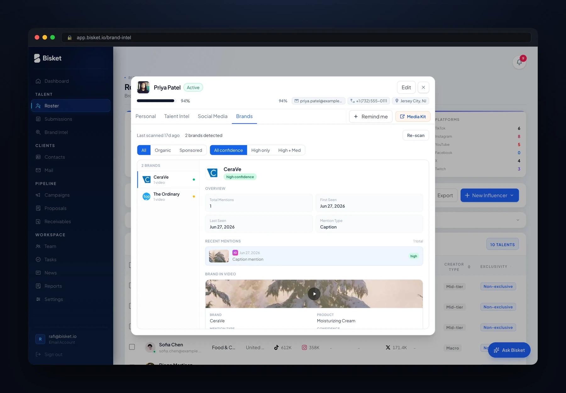Click the Receivables icon

tap(38, 221)
